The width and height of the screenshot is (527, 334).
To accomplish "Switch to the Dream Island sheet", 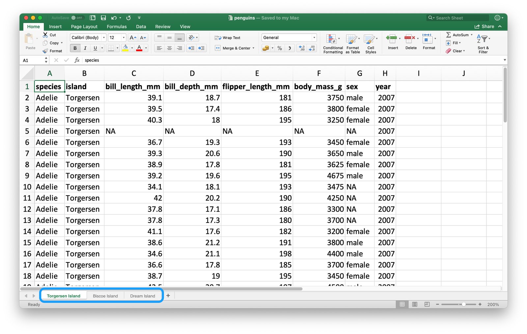I will tap(143, 296).
